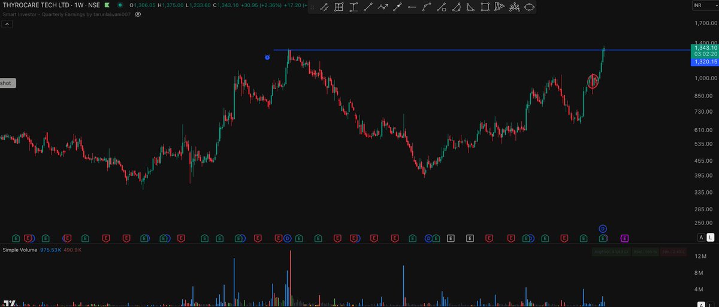This screenshot has height=307, width=719.
Task: Select the triangle pattern tool
Action: [x=500, y=7]
